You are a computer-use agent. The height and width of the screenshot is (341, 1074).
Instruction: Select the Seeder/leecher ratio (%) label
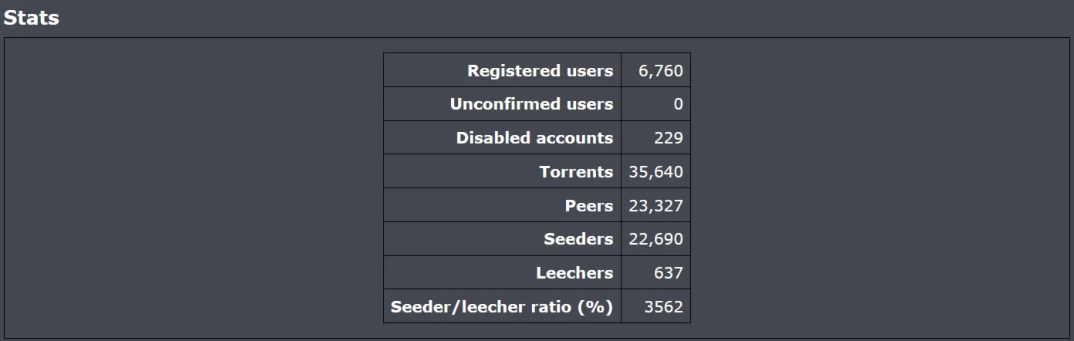(x=502, y=307)
